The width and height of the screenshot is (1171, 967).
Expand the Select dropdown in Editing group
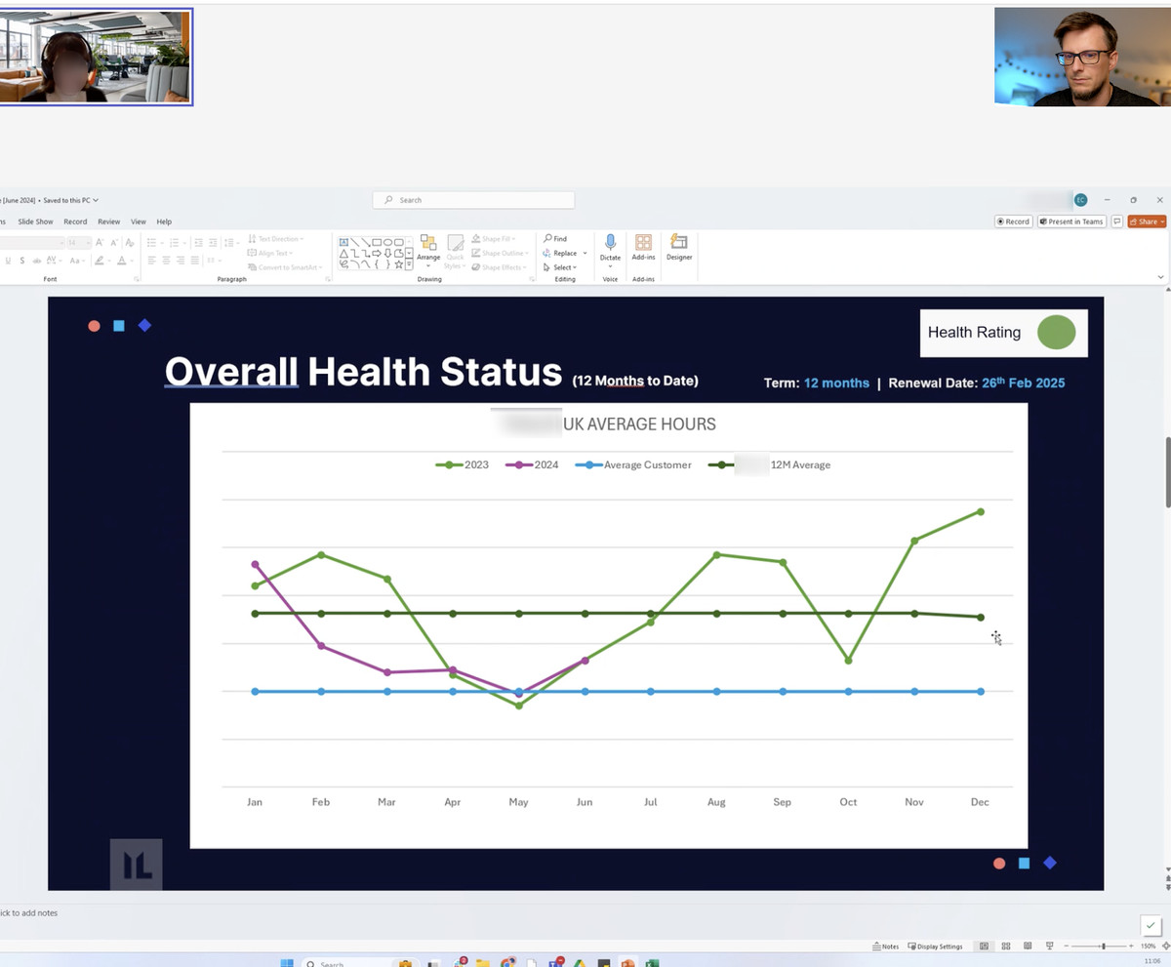tap(560, 267)
